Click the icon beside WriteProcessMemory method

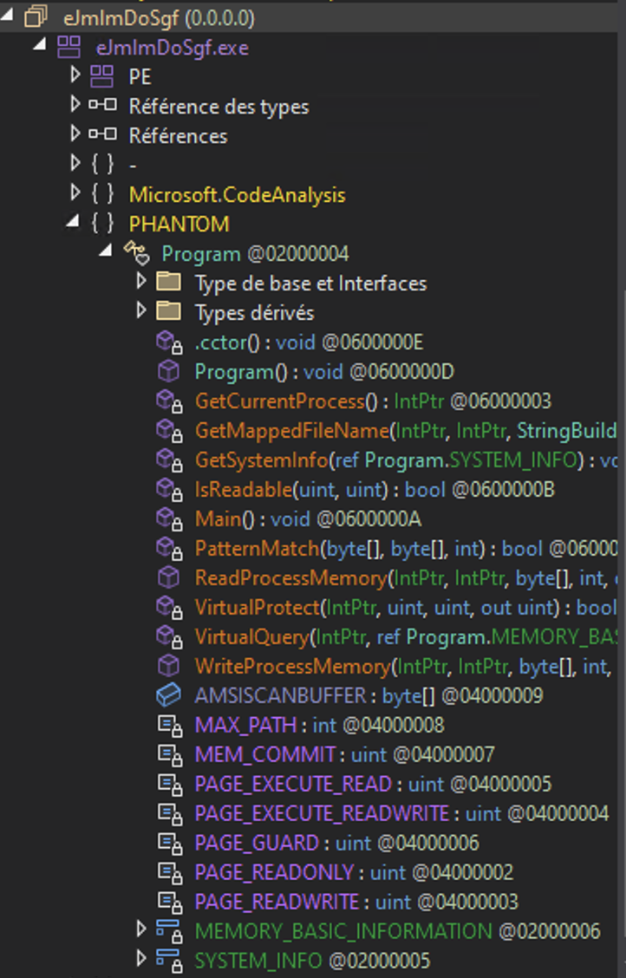click(x=168, y=666)
